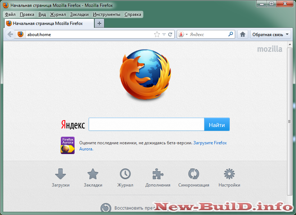Click the Firefox Aurora promo icon
The height and width of the screenshot is (215, 296).
[x=68, y=145]
